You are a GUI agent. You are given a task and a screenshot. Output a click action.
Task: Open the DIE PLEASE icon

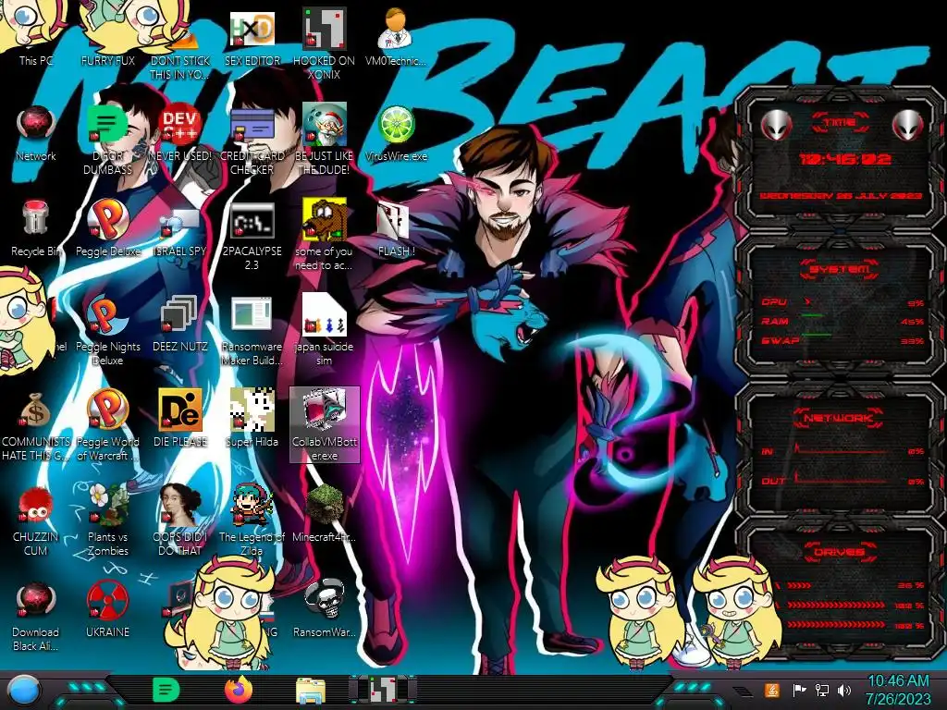180,418
